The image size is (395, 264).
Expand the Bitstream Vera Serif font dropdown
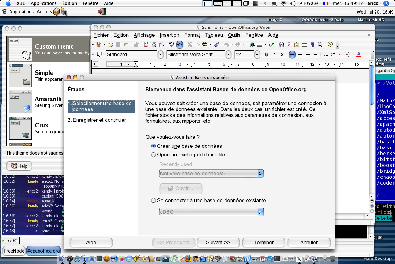(228, 55)
